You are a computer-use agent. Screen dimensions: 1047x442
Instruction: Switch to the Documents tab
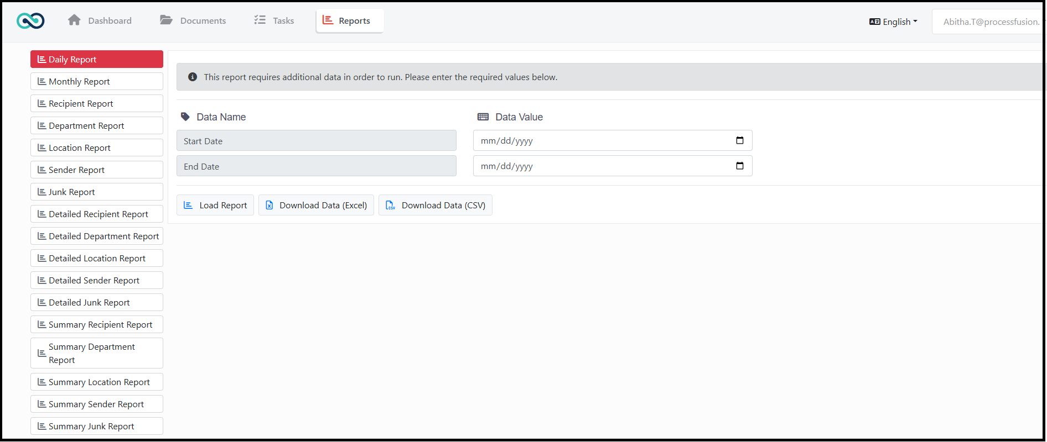point(193,20)
